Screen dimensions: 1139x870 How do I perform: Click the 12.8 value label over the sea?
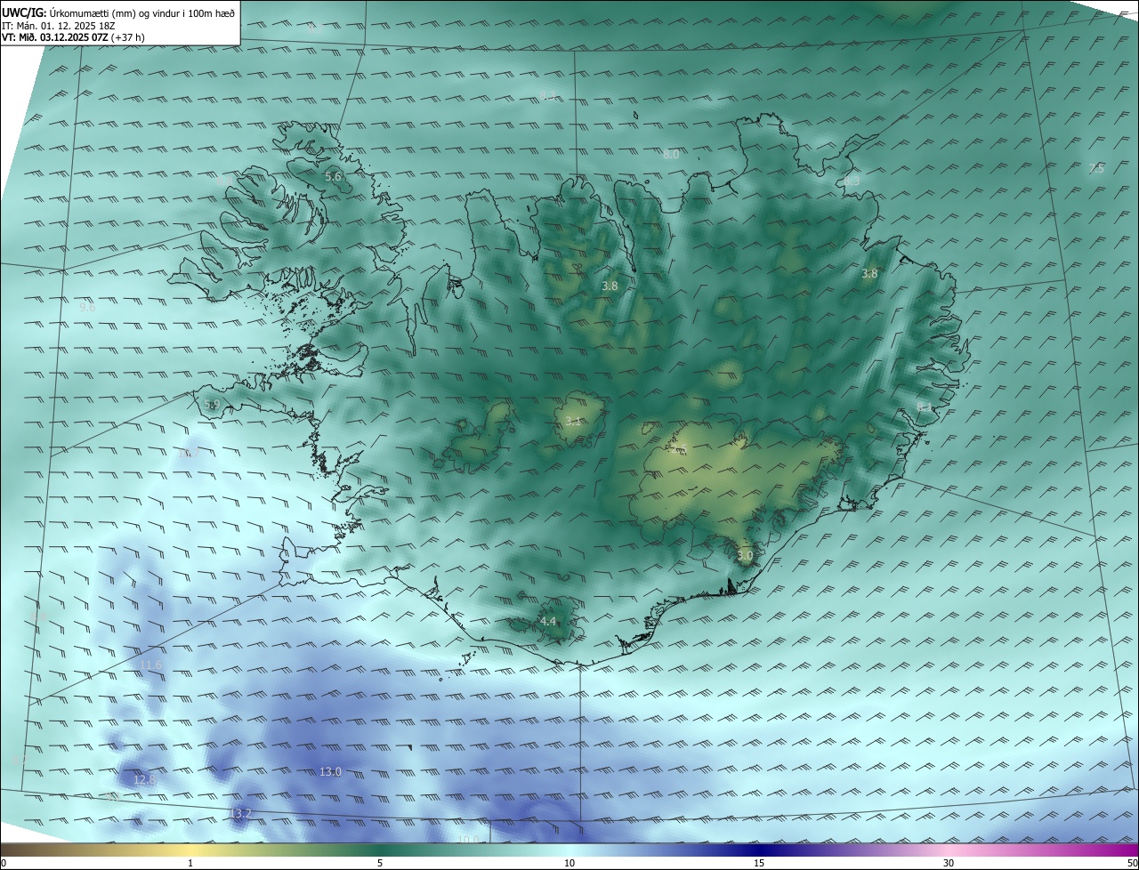pos(144,780)
